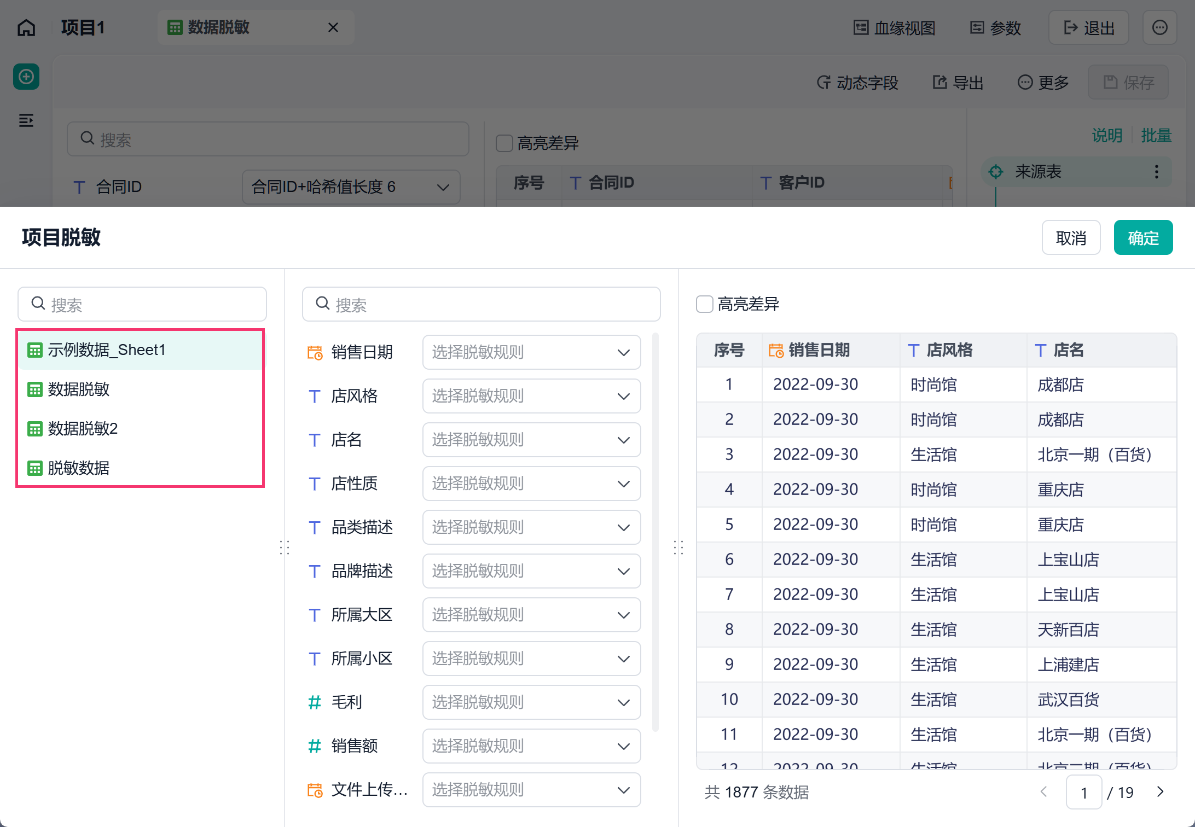Open the 参数 parameters panel
The image size is (1195, 827).
click(x=995, y=27)
